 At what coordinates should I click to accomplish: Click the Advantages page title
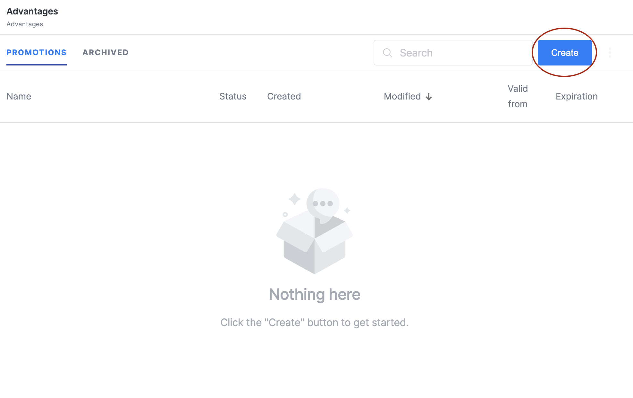pos(32,11)
